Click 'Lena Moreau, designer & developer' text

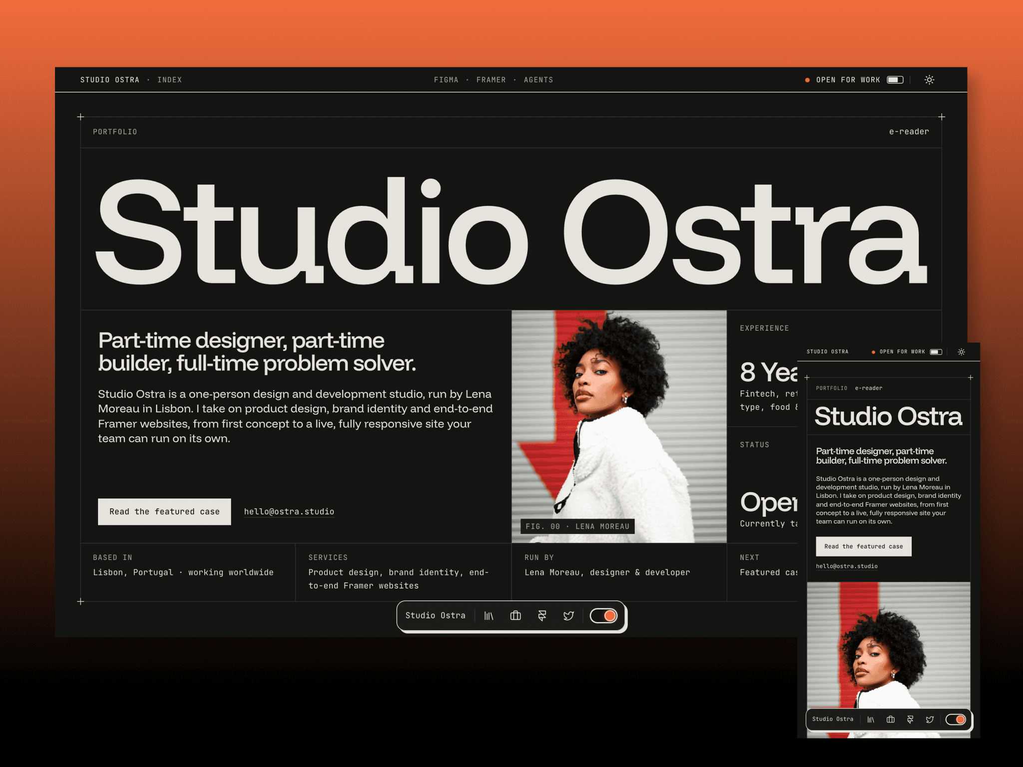point(607,572)
